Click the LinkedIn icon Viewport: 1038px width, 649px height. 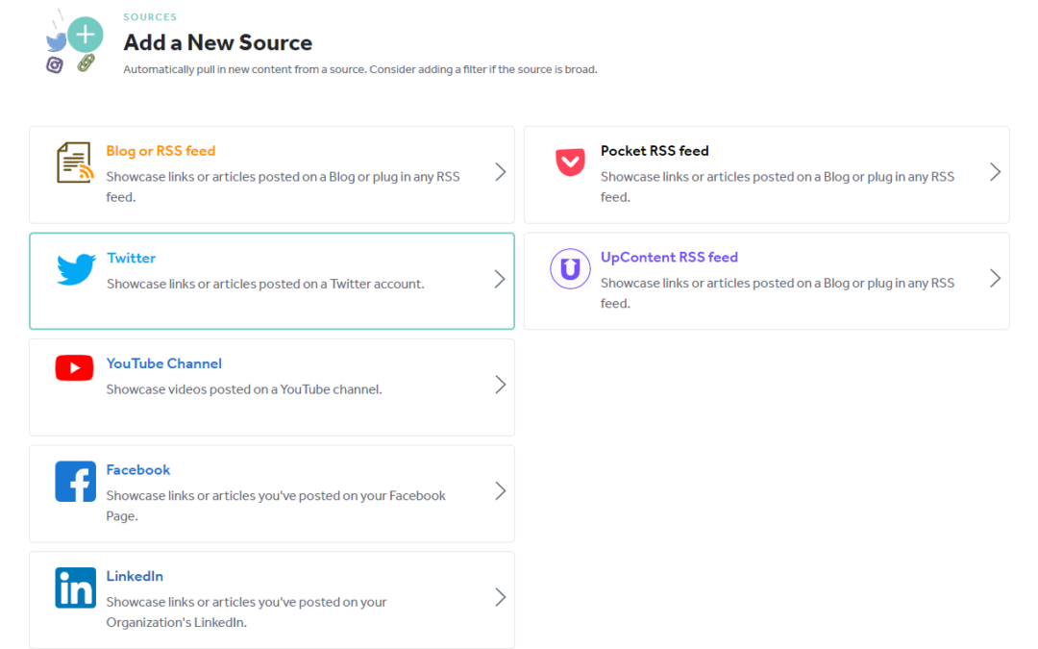(75, 588)
